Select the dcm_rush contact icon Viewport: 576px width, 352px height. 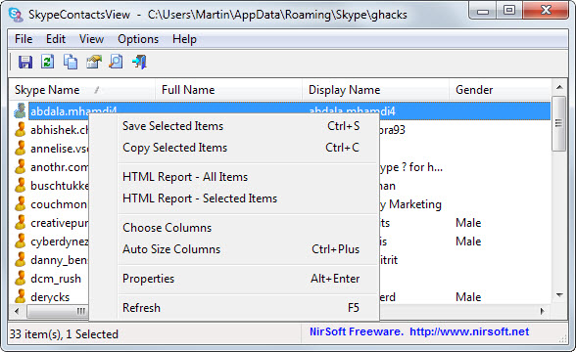point(21,279)
